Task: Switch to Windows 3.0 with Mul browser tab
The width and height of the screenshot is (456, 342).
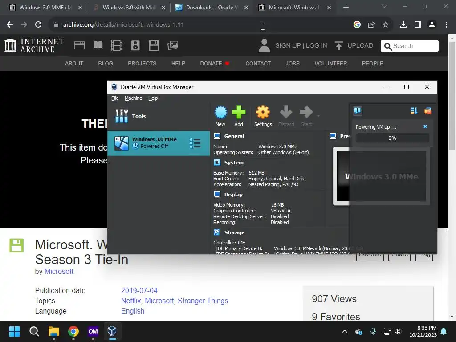Action: (129, 8)
